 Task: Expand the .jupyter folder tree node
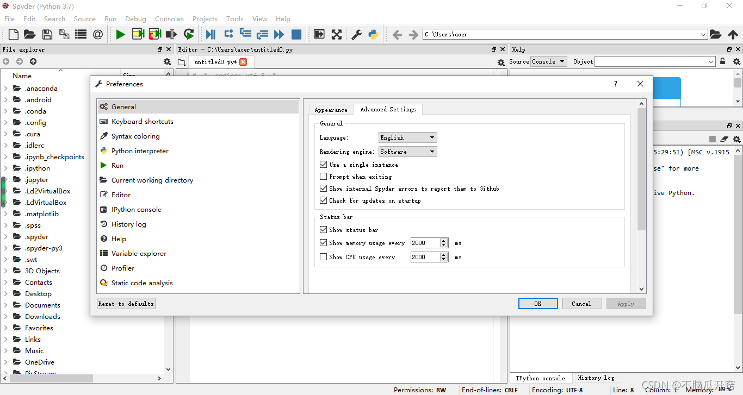pyautogui.click(x=6, y=179)
